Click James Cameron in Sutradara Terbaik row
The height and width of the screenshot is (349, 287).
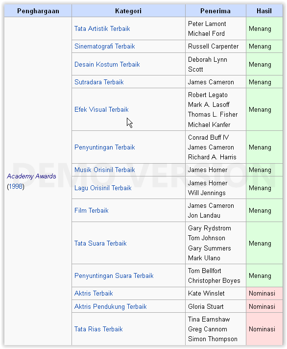211,82
